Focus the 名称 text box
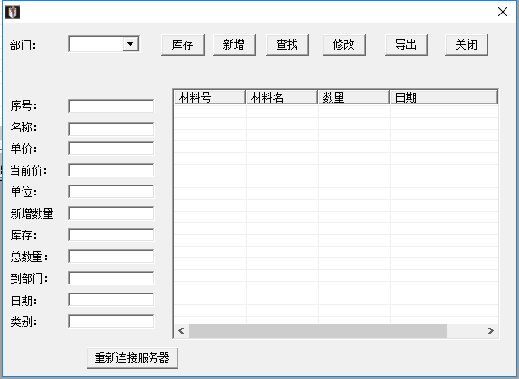 [x=111, y=129]
